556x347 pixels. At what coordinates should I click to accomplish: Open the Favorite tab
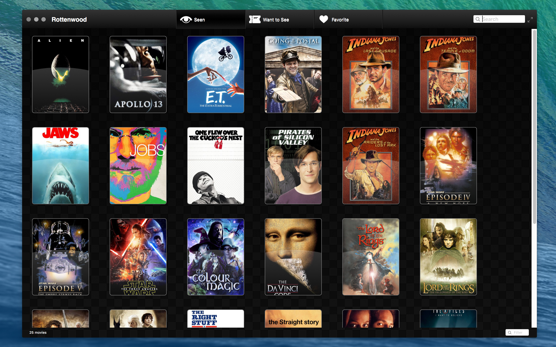(348, 19)
